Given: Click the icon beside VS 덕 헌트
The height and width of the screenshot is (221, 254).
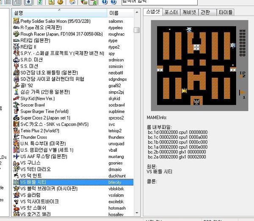Looking at the screenshot, I should 16,175.
